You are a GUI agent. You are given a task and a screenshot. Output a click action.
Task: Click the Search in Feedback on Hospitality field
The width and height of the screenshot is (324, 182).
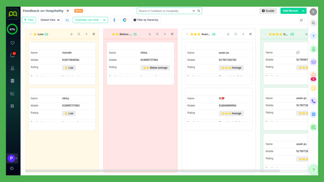[x=165, y=11]
